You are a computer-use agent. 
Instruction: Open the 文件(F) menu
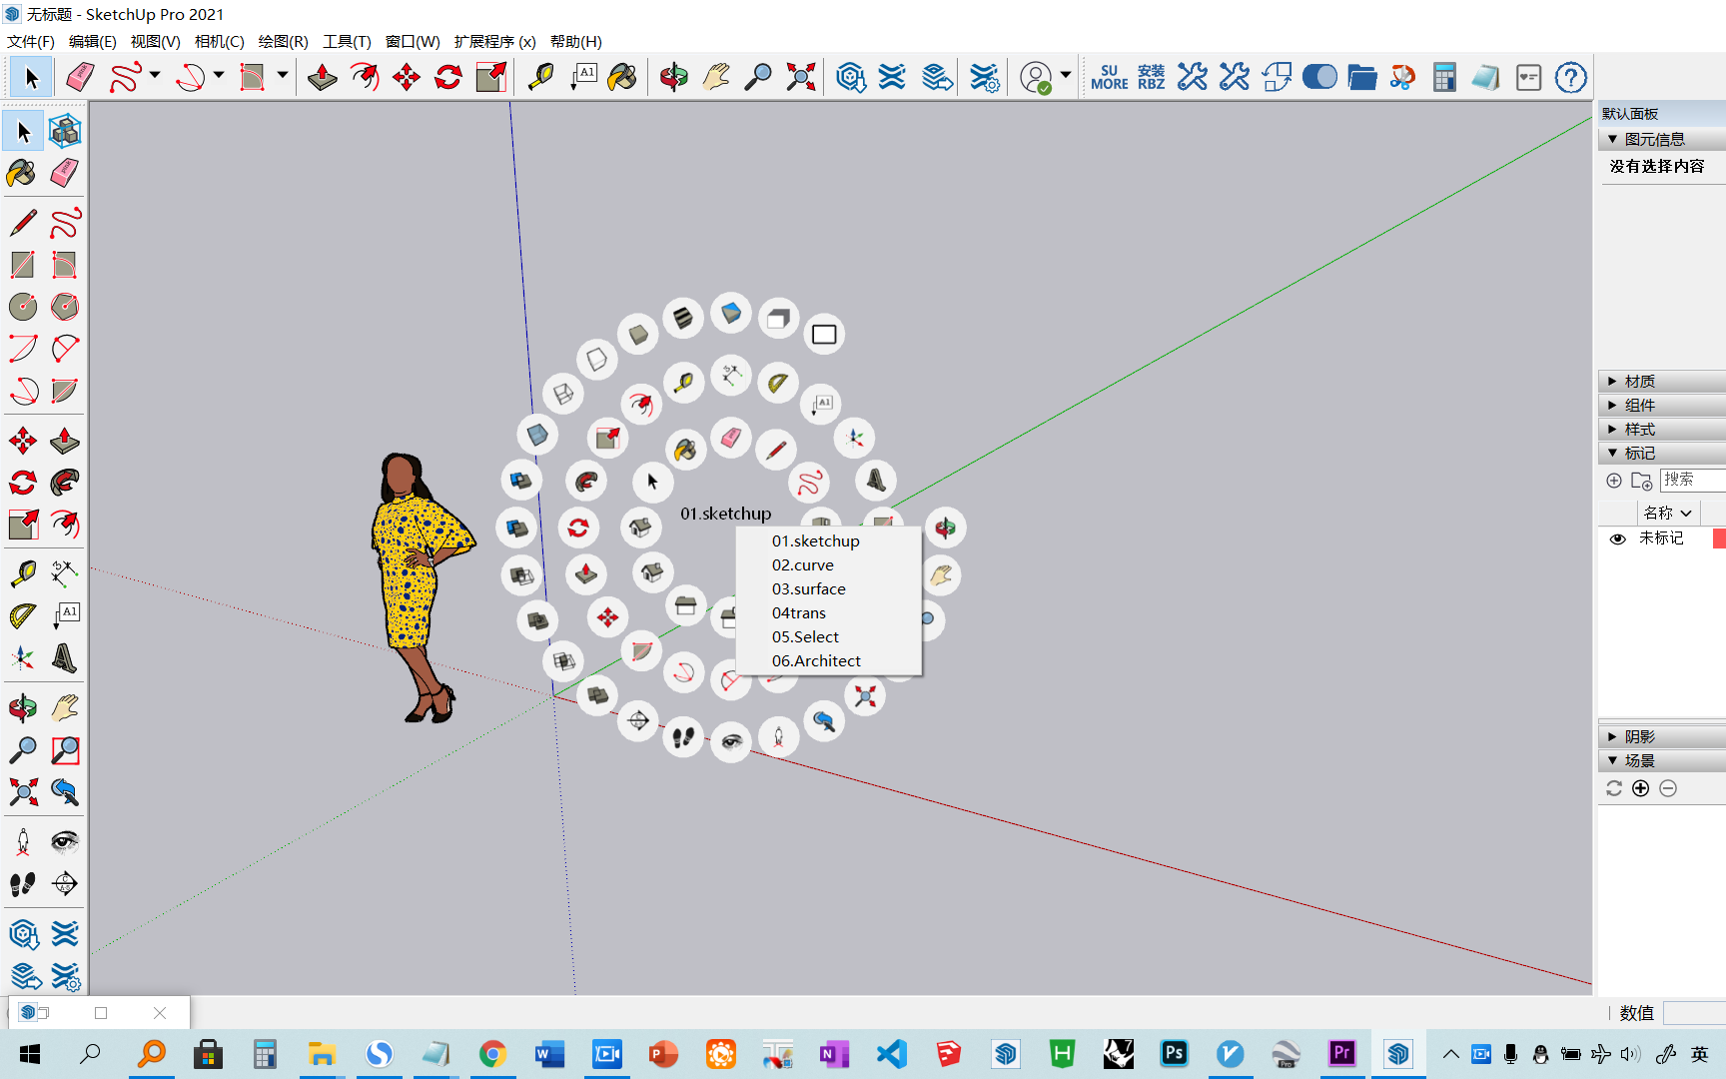(28, 42)
